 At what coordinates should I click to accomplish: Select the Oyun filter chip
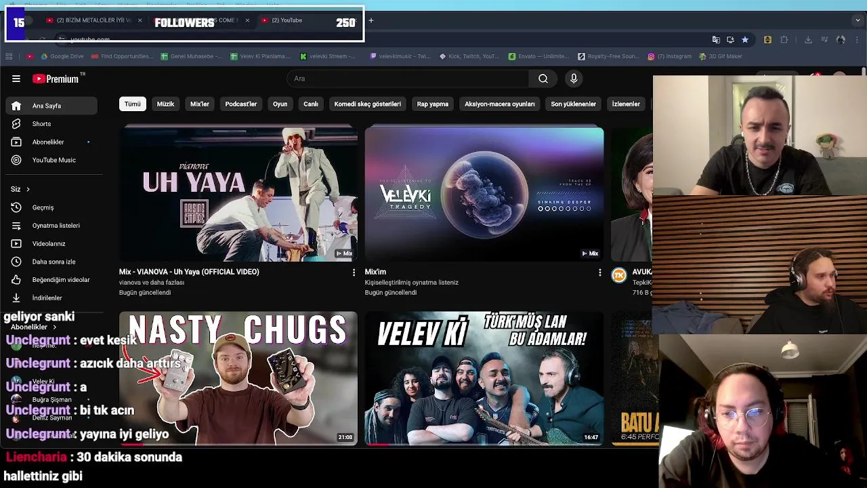point(280,104)
